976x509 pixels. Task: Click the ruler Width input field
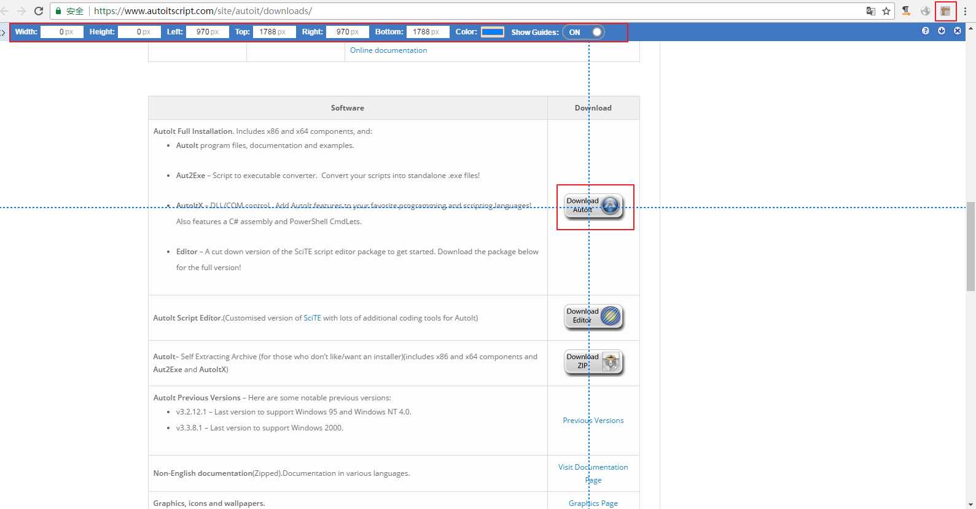point(62,32)
